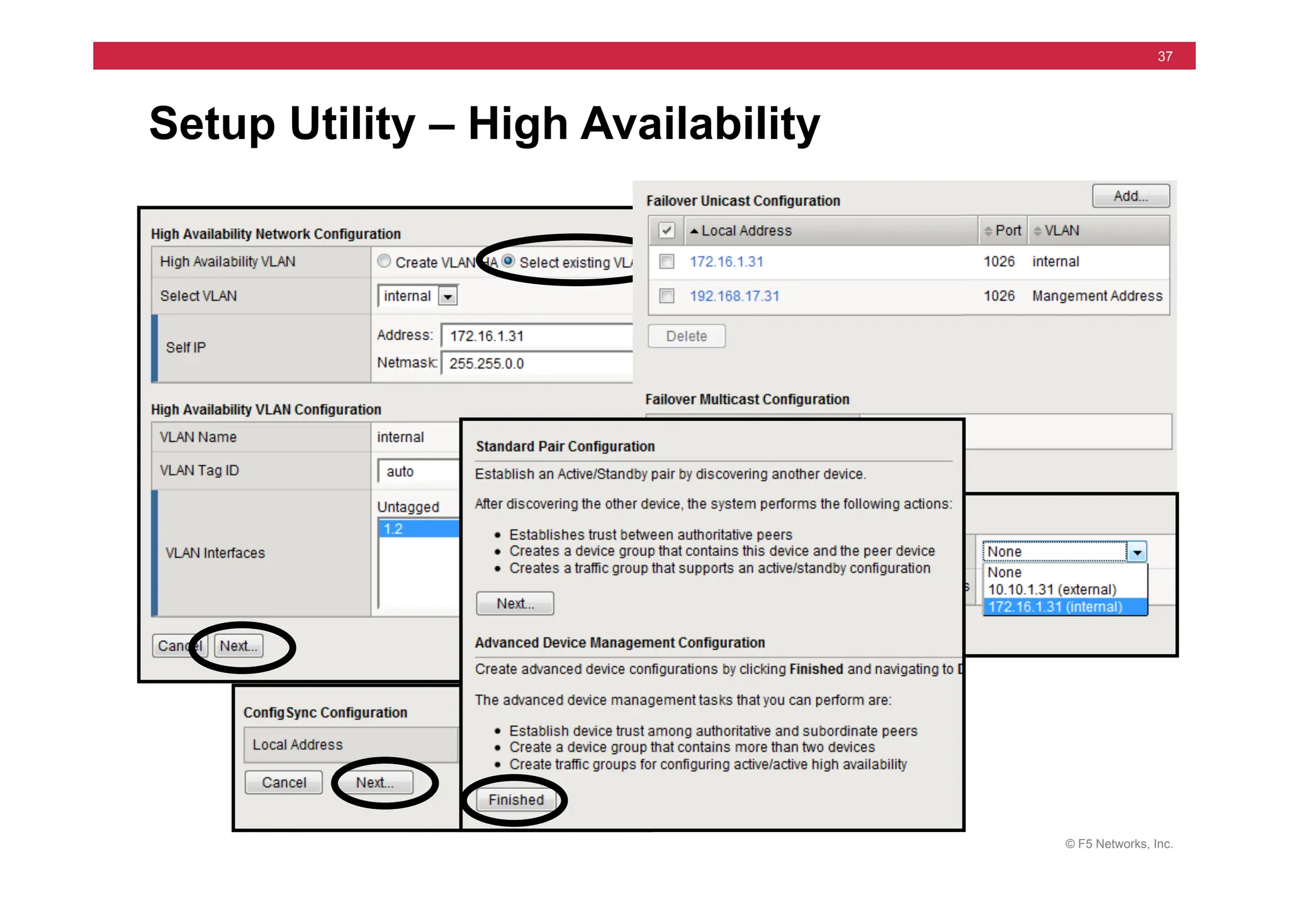Click the internal VLAN cell for 172.16.1.31
1289x910 pixels.
(1055, 262)
